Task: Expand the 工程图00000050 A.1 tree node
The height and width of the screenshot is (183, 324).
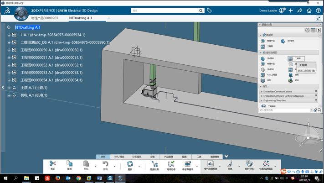Action: coord(9,50)
